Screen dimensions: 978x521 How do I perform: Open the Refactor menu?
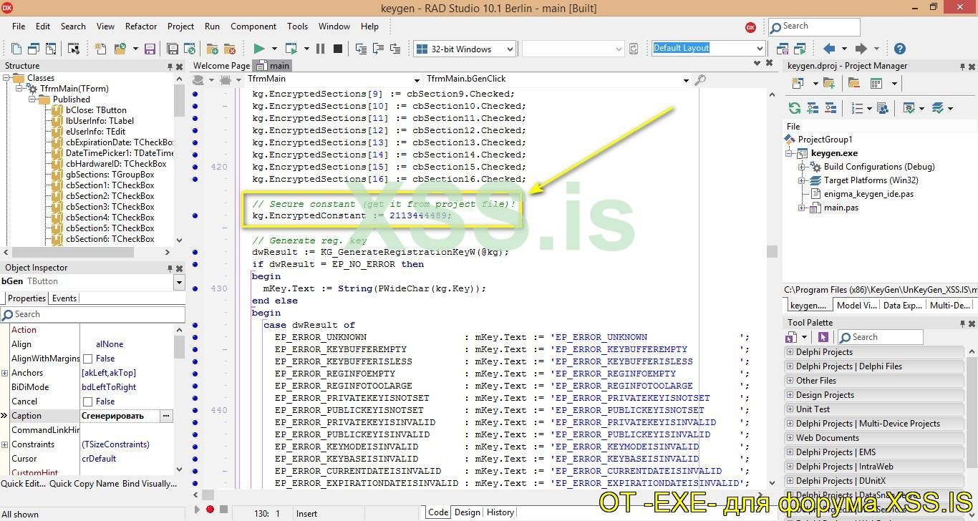[x=141, y=26]
